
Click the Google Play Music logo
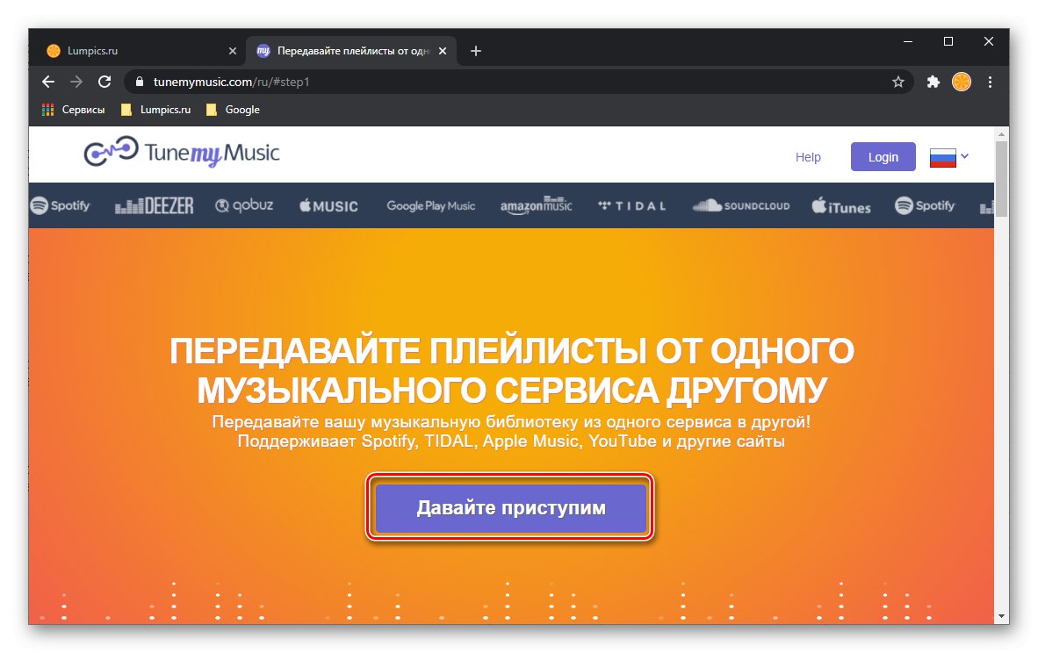point(431,205)
